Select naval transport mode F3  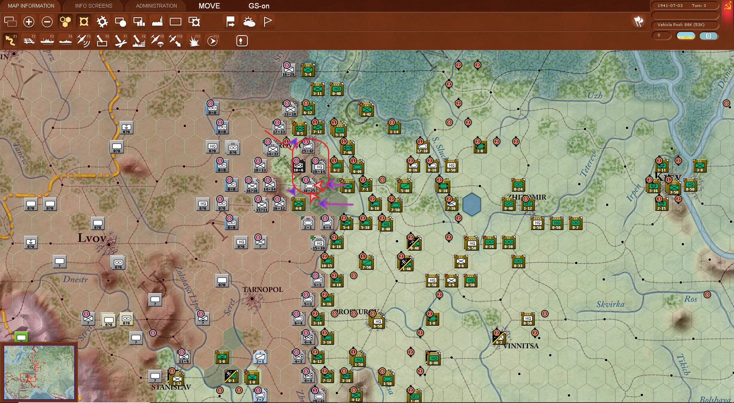tap(47, 40)
